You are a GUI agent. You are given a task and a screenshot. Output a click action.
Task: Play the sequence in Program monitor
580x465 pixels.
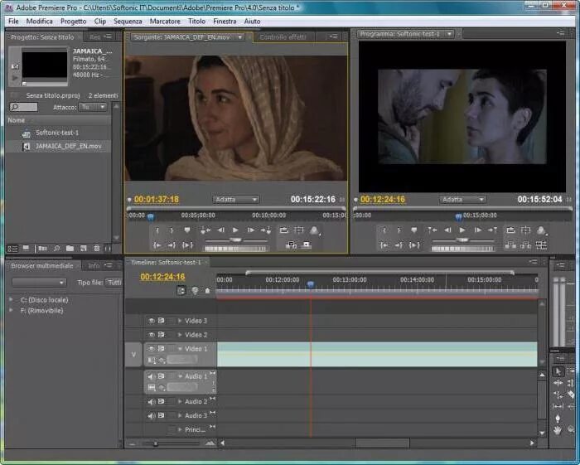462,230
